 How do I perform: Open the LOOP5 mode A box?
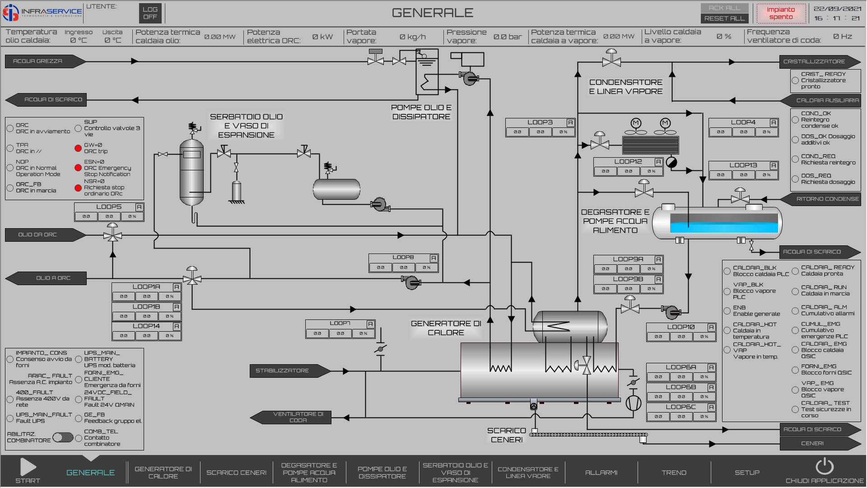click(x=139, y=207)
